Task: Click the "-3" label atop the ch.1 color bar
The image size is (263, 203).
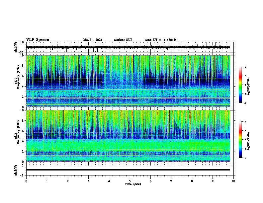Action: pyautogui.click(x=245, y=67)
